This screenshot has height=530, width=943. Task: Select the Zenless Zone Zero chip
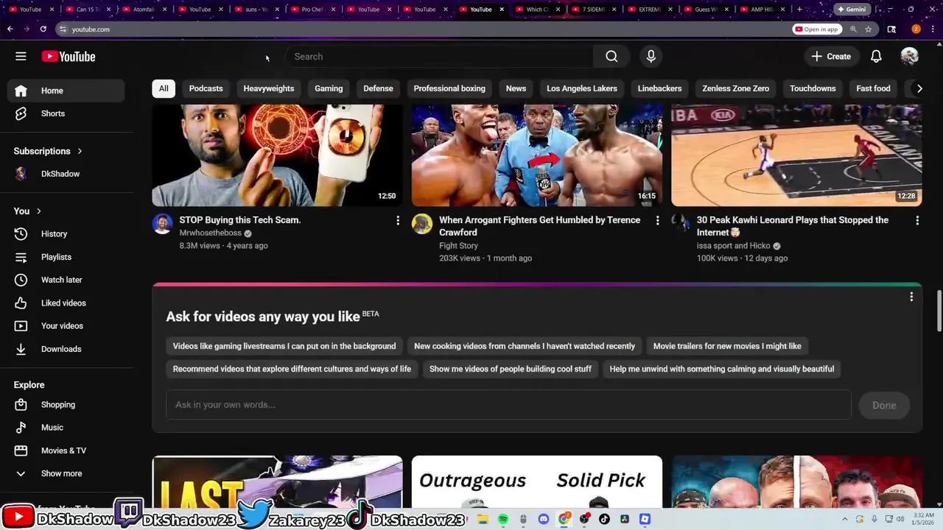coord(735,88)
